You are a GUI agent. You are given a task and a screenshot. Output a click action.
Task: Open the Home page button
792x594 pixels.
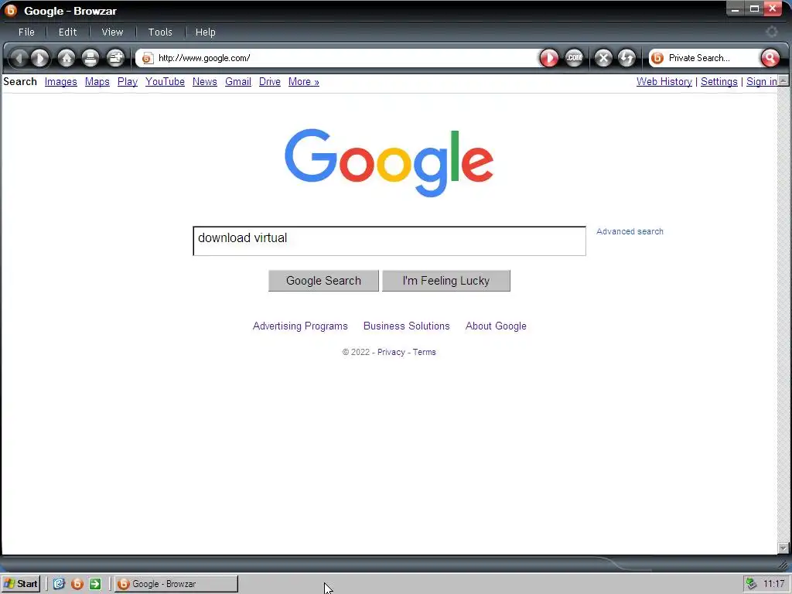point(67,58)
